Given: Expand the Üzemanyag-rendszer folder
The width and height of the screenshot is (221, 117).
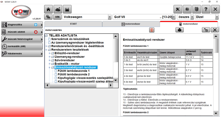Looking at the screenshot, I should pyautogui.click(x=49, y=57).
